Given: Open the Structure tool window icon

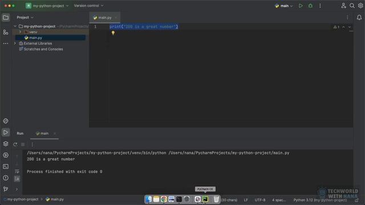Looking at the screenshot, I should pyautogui.click(x=6, y=32).
